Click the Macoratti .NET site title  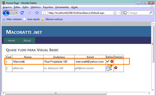point(24,32)
